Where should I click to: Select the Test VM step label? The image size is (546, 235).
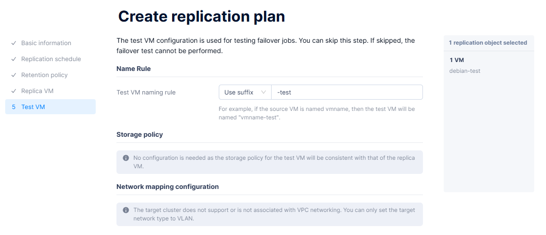pos(33,107)
